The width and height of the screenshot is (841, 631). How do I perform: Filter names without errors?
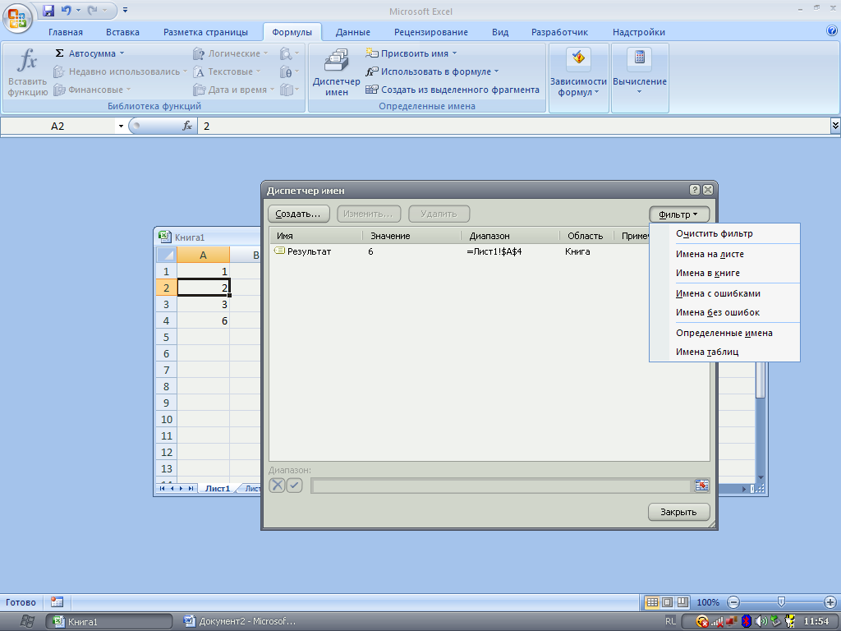724,312
